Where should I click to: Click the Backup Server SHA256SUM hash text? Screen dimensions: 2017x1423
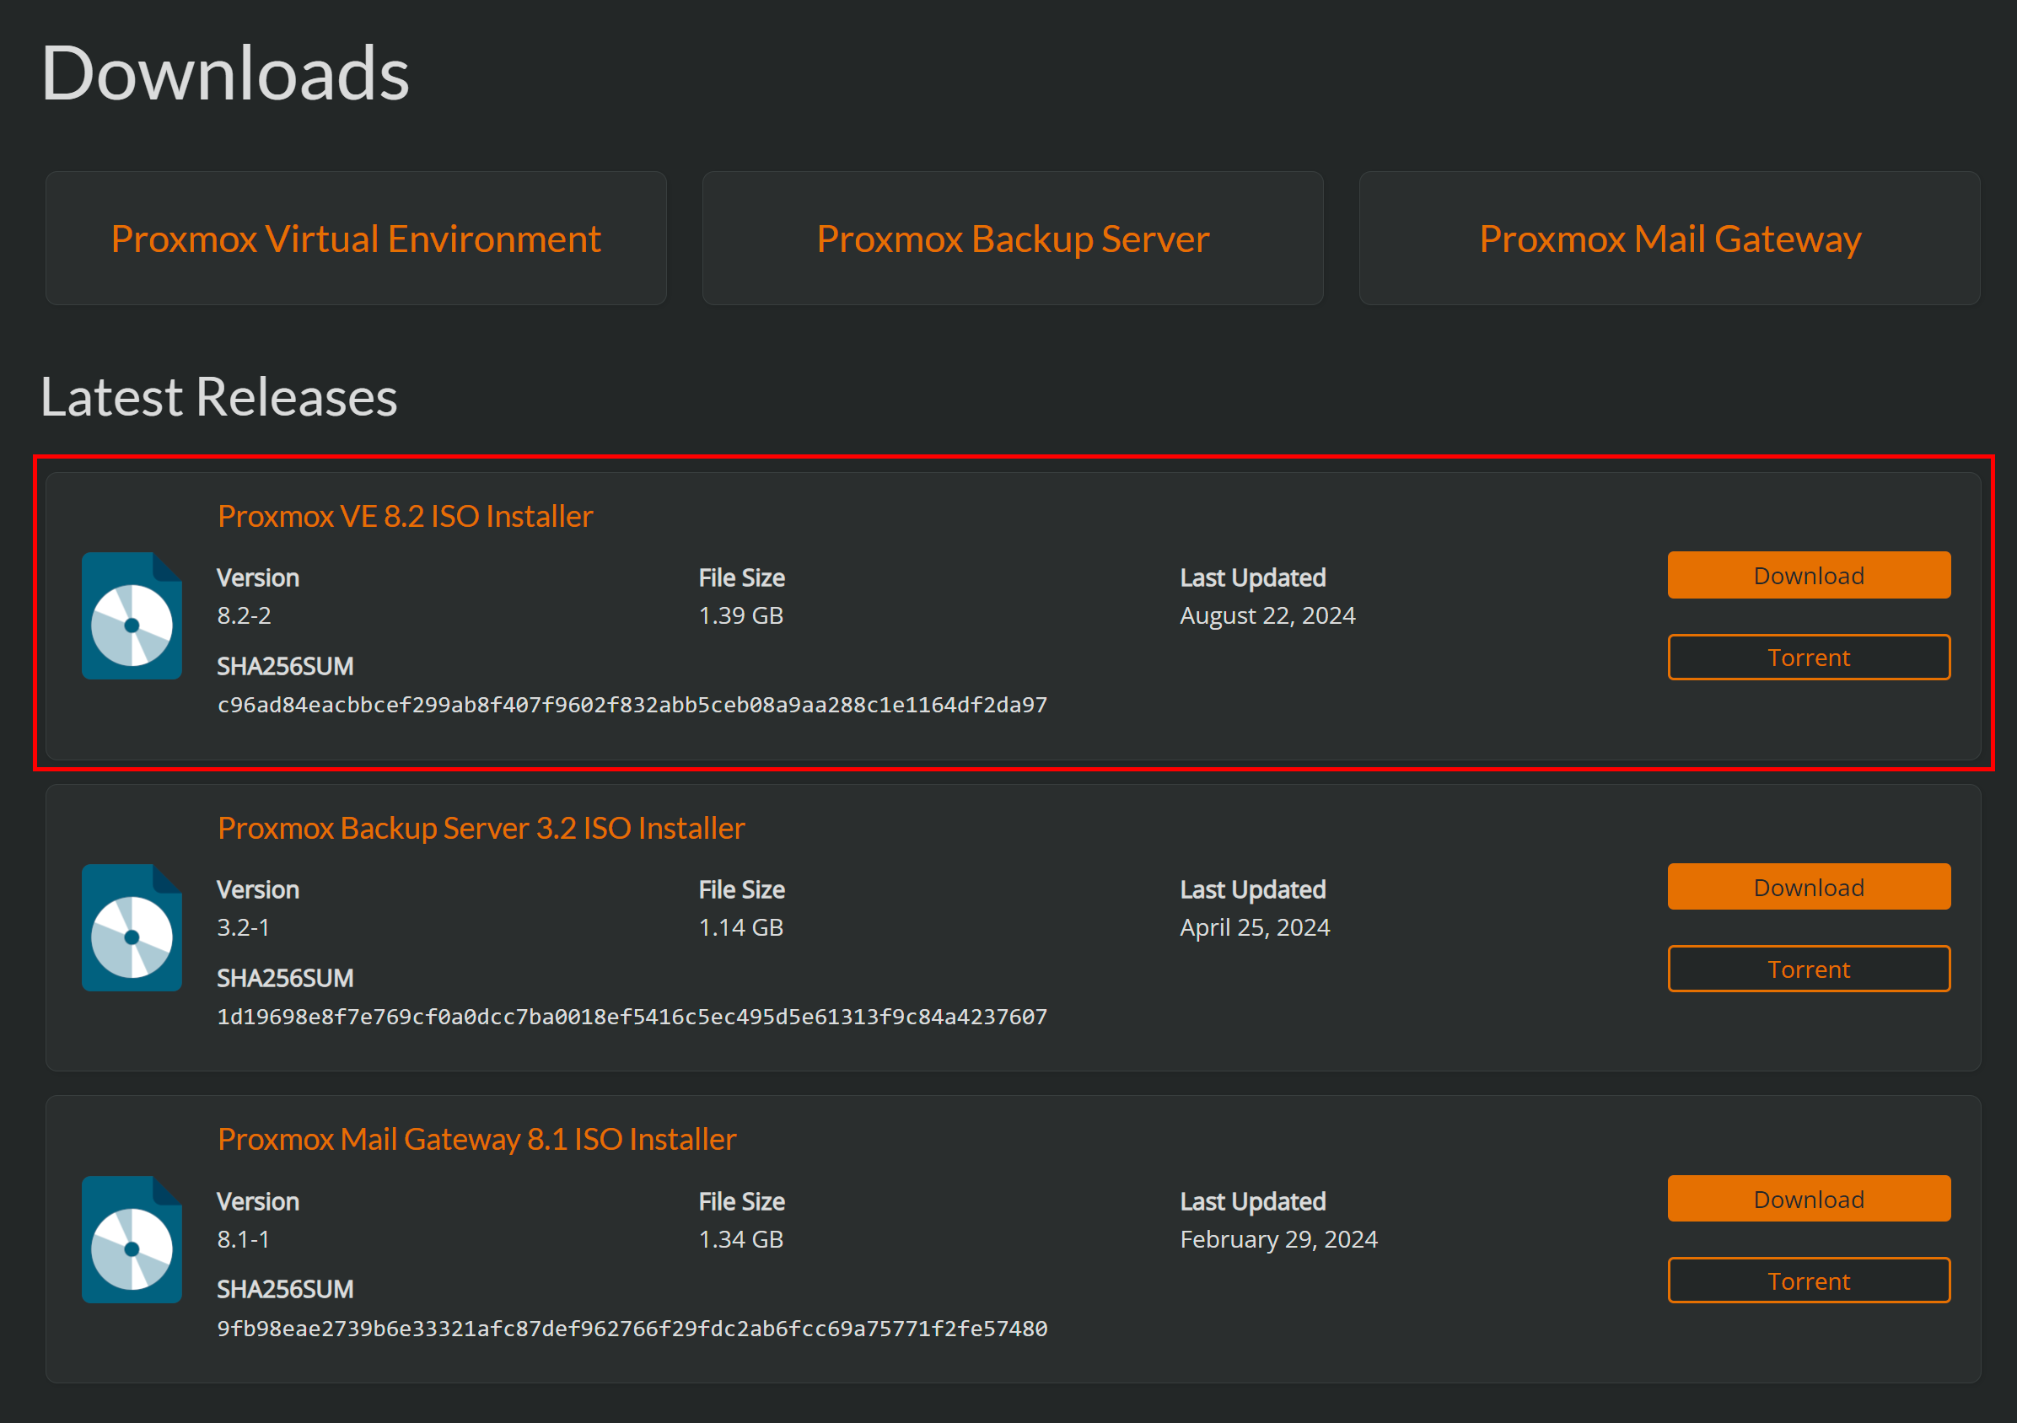[632, 1017]
